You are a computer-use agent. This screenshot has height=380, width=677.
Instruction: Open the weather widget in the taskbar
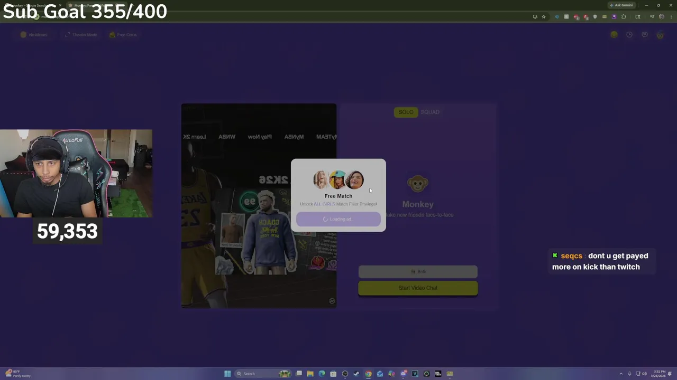pos(18,374)
